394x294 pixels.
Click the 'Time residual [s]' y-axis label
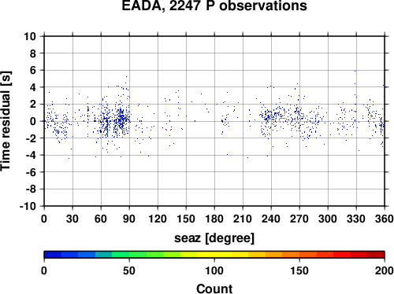6,121
